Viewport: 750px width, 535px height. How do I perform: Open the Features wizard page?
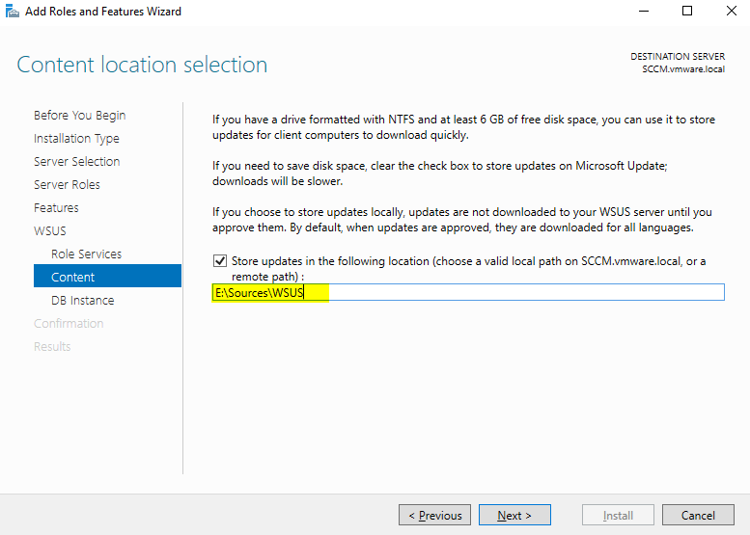[56, 207]
